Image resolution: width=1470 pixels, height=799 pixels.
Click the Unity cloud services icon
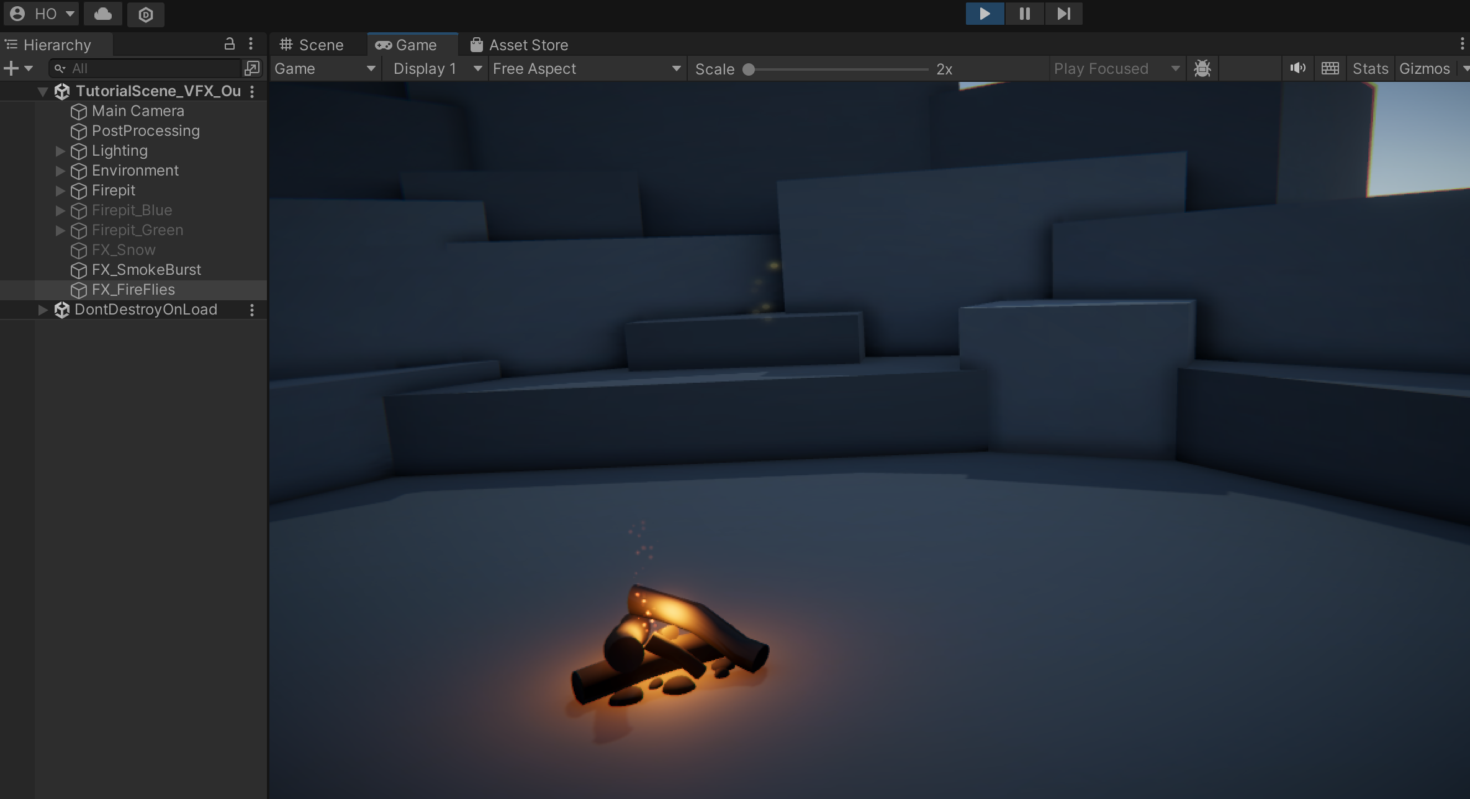pos(102,13)
